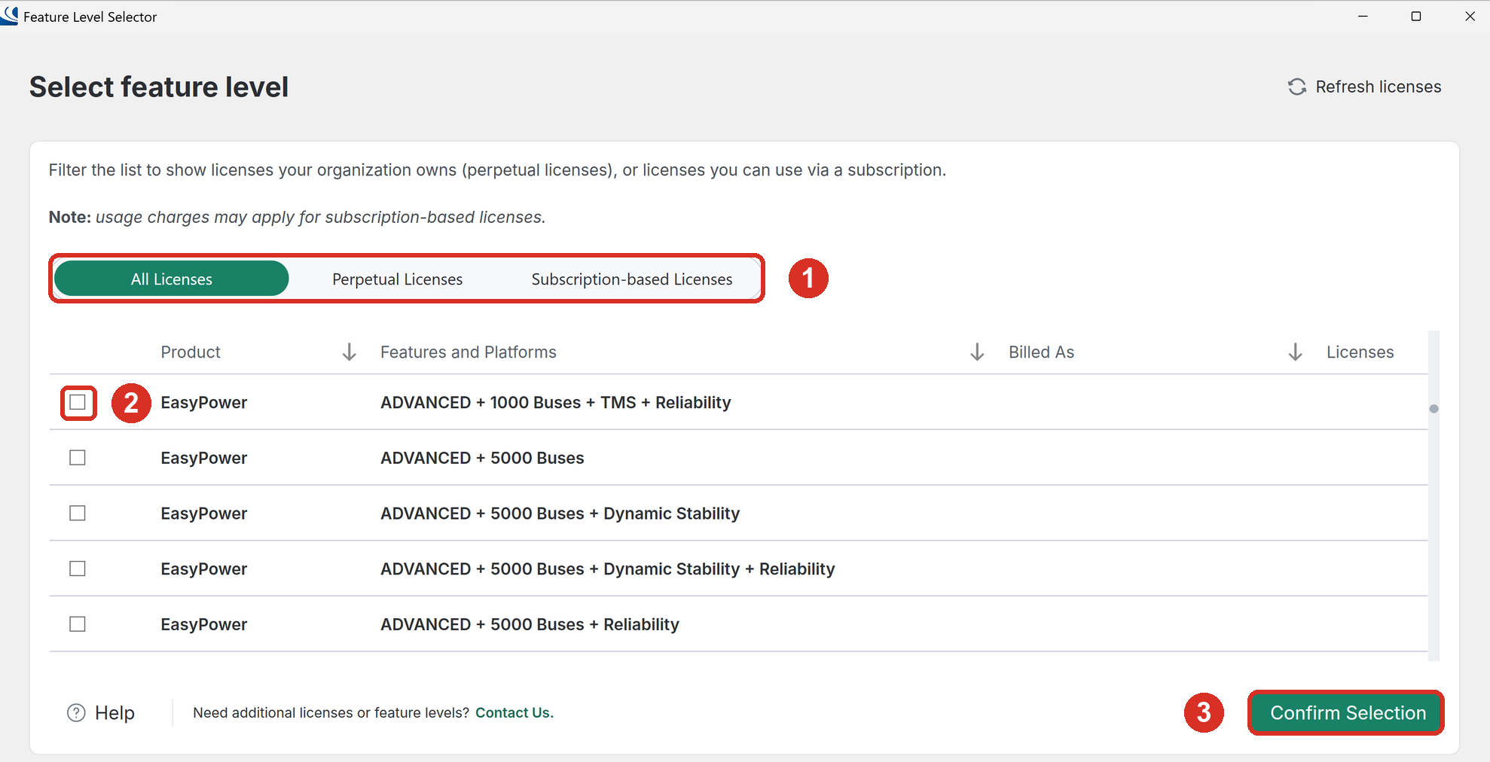Open the Contact Us link
This screenshot has height=762, width=1490.
pyautogui.click(x=514, y=712)
